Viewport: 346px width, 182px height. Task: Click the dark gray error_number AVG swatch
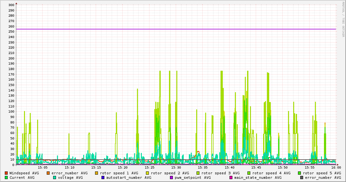click(x=302, y=178)
